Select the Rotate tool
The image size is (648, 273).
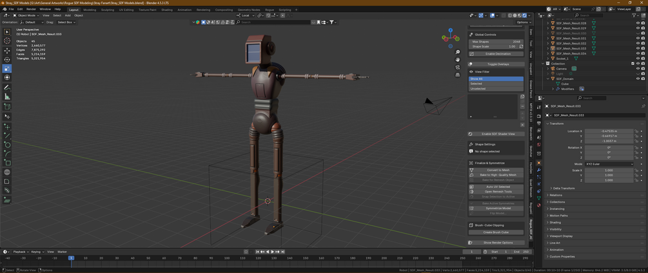coord(7,59)
